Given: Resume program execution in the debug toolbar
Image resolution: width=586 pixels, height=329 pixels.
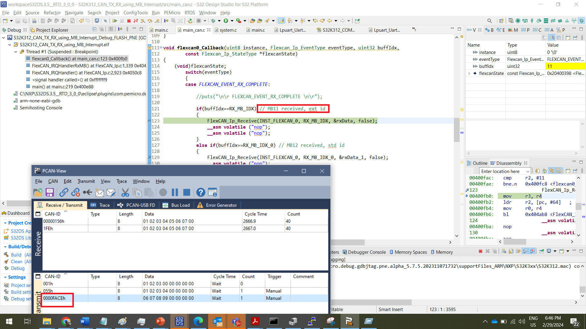Looking at the screenshot, I should [x=115, y=21].
